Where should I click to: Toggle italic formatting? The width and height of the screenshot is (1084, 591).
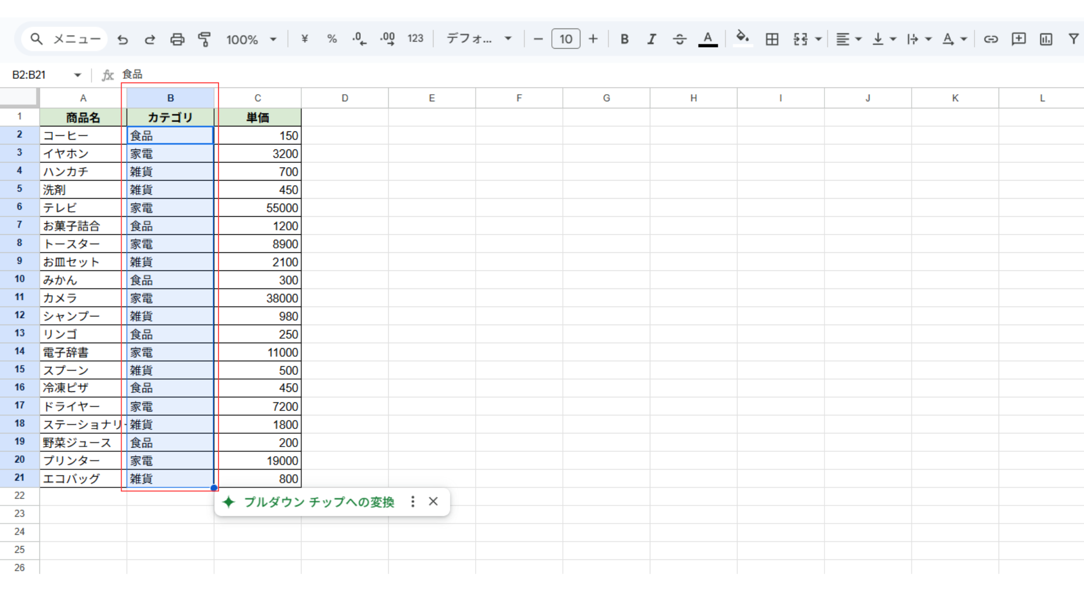[x=651, y=39]
